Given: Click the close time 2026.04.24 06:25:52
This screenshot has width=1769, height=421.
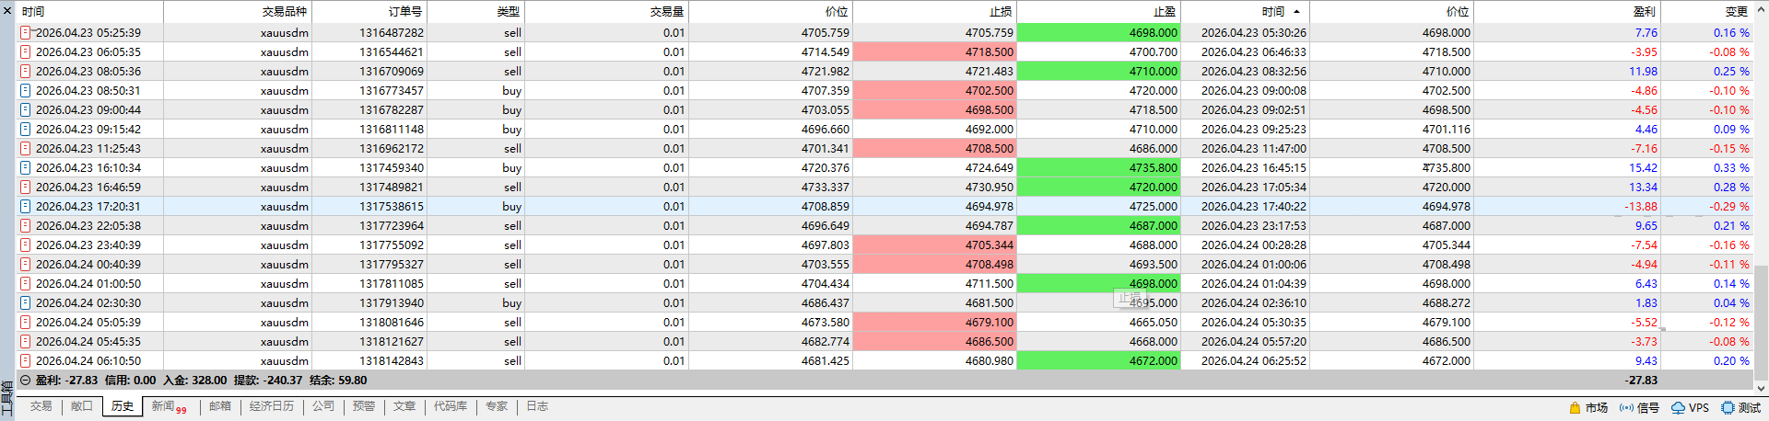Looking at the screenshot, I should [x=1253, y=361].
